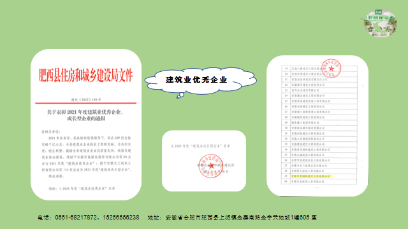Click the yellow highlighted row 39 company

[311, 176]
